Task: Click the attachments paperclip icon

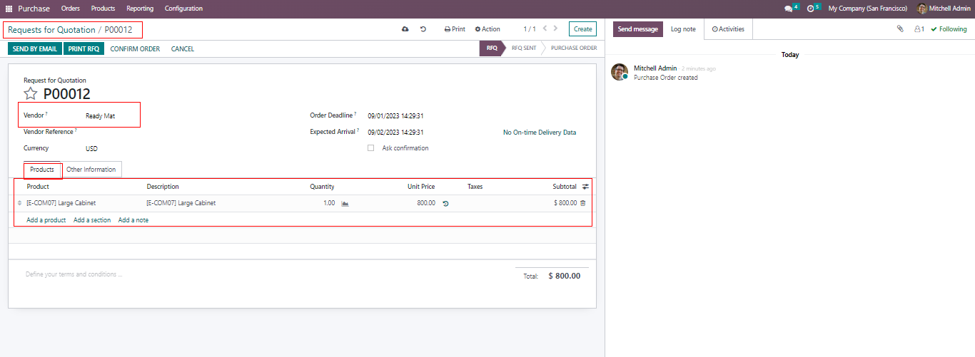Action: coord(900,29)
